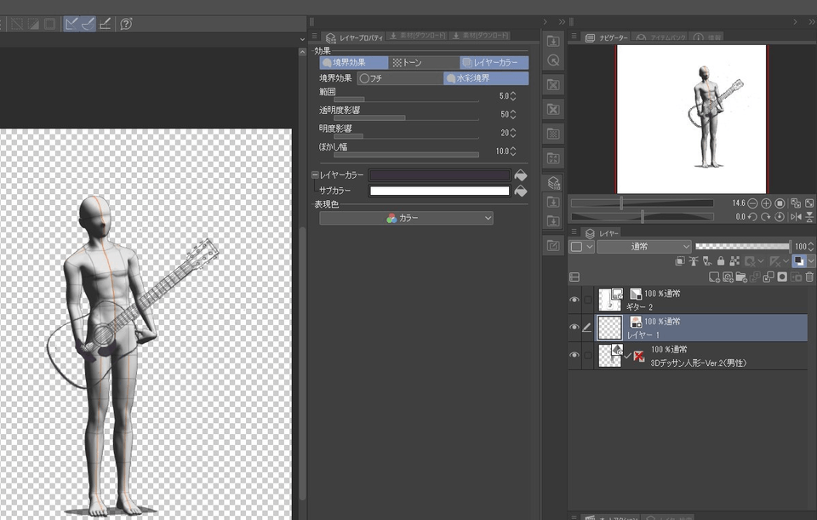Toggle the レイヤーカラー effect button
Screen dimensions: 817x520
pos(494,62)
